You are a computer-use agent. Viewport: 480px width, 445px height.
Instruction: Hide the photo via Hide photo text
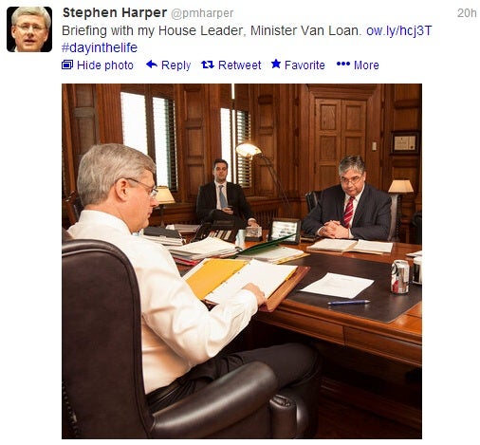tap(105, 65)
